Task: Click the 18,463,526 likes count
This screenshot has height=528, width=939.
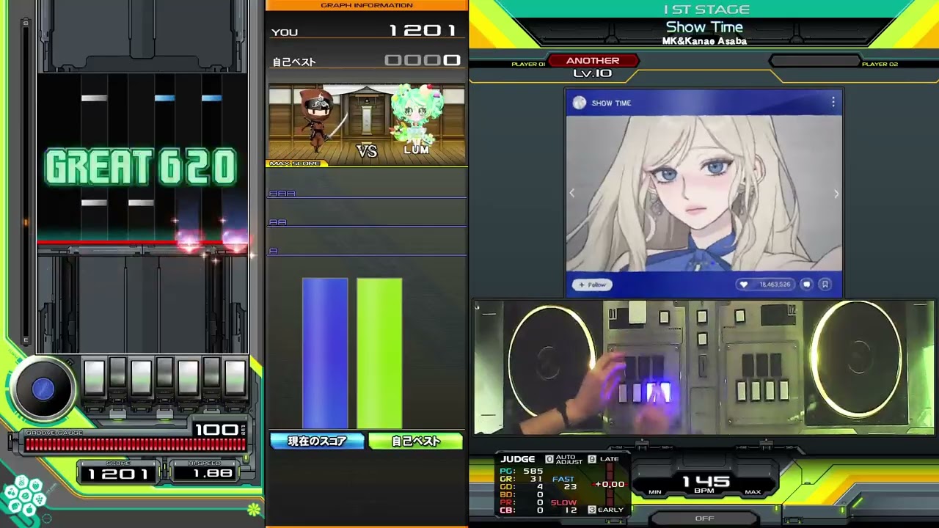Action: click(775, 285)
